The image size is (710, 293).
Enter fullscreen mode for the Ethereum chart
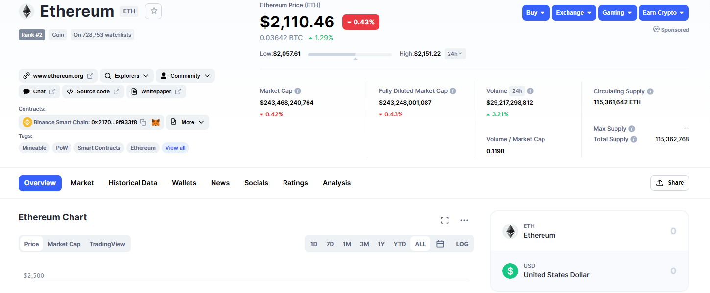pyautogui.click(x=445, y=220)
